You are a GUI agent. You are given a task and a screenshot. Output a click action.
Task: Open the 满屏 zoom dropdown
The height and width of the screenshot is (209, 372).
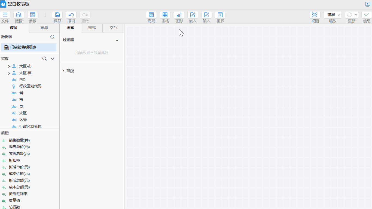(x=333, y=15)
